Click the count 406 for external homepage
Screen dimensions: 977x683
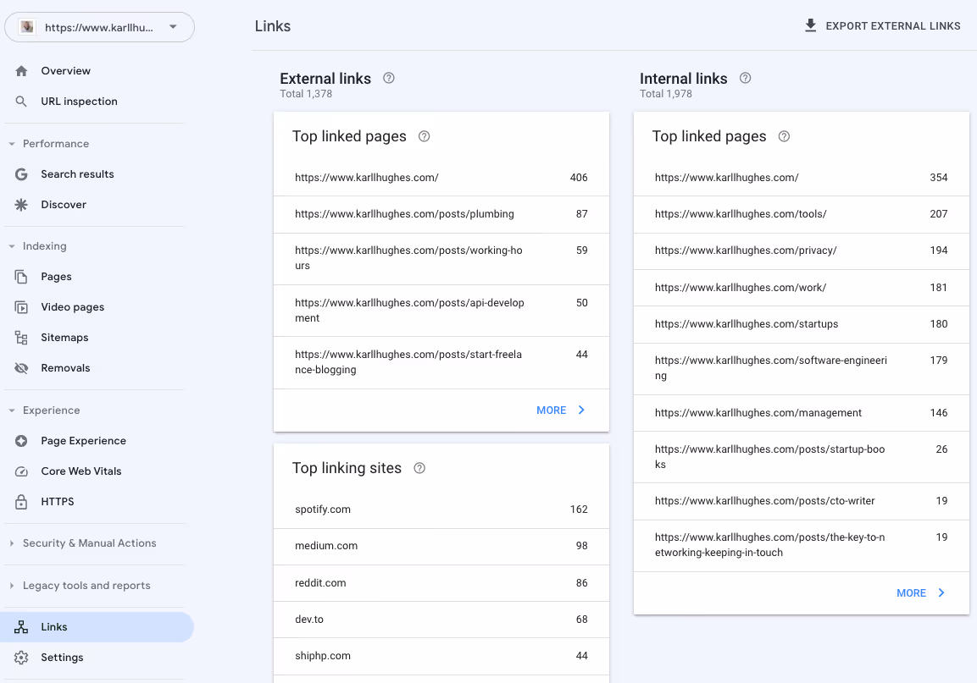[579, 178]
